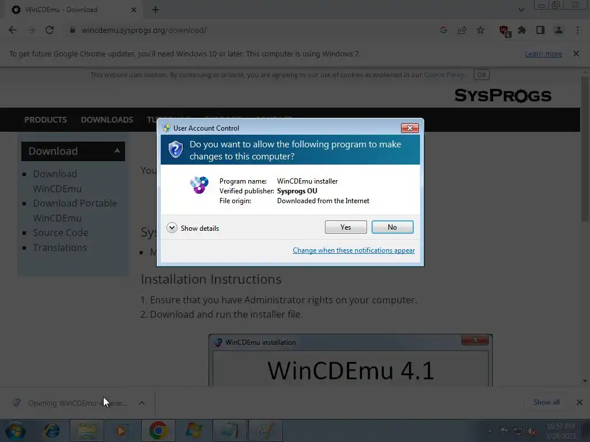Click the network tray icon

pyautogui.click(x=518, y=431)
